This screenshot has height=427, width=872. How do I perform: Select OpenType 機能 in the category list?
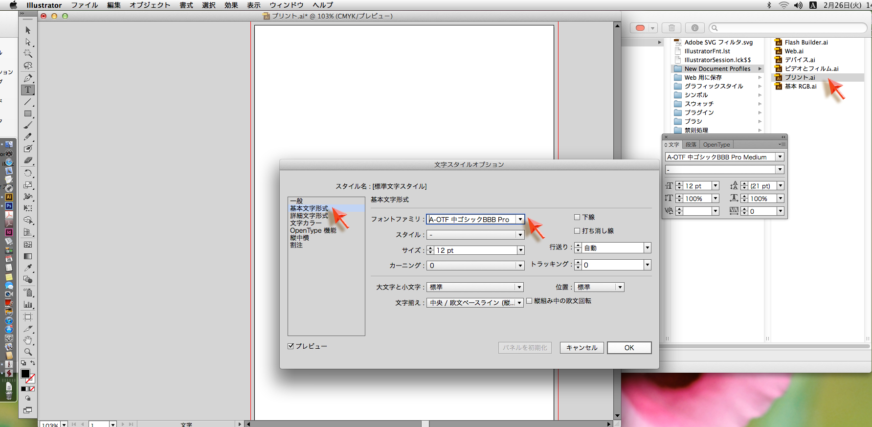[x=313, y=230]
